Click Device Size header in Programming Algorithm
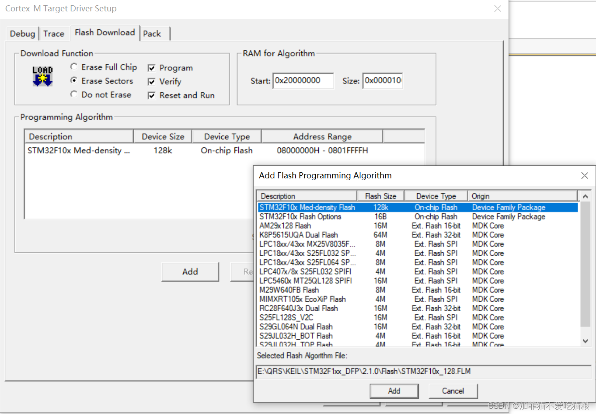The image size is (596, 414). pyautogui.click(x=163, y=136)
